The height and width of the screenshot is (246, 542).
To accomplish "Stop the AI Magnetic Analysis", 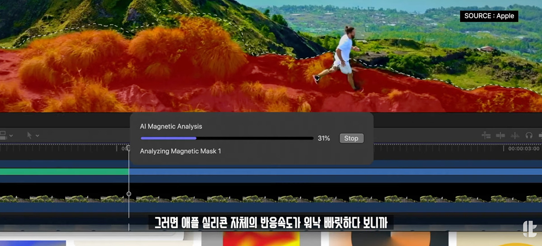I will click(x=351, y=139).
